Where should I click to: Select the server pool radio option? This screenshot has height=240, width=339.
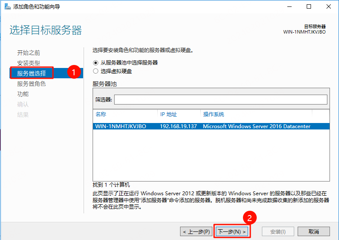coord(96,62)
